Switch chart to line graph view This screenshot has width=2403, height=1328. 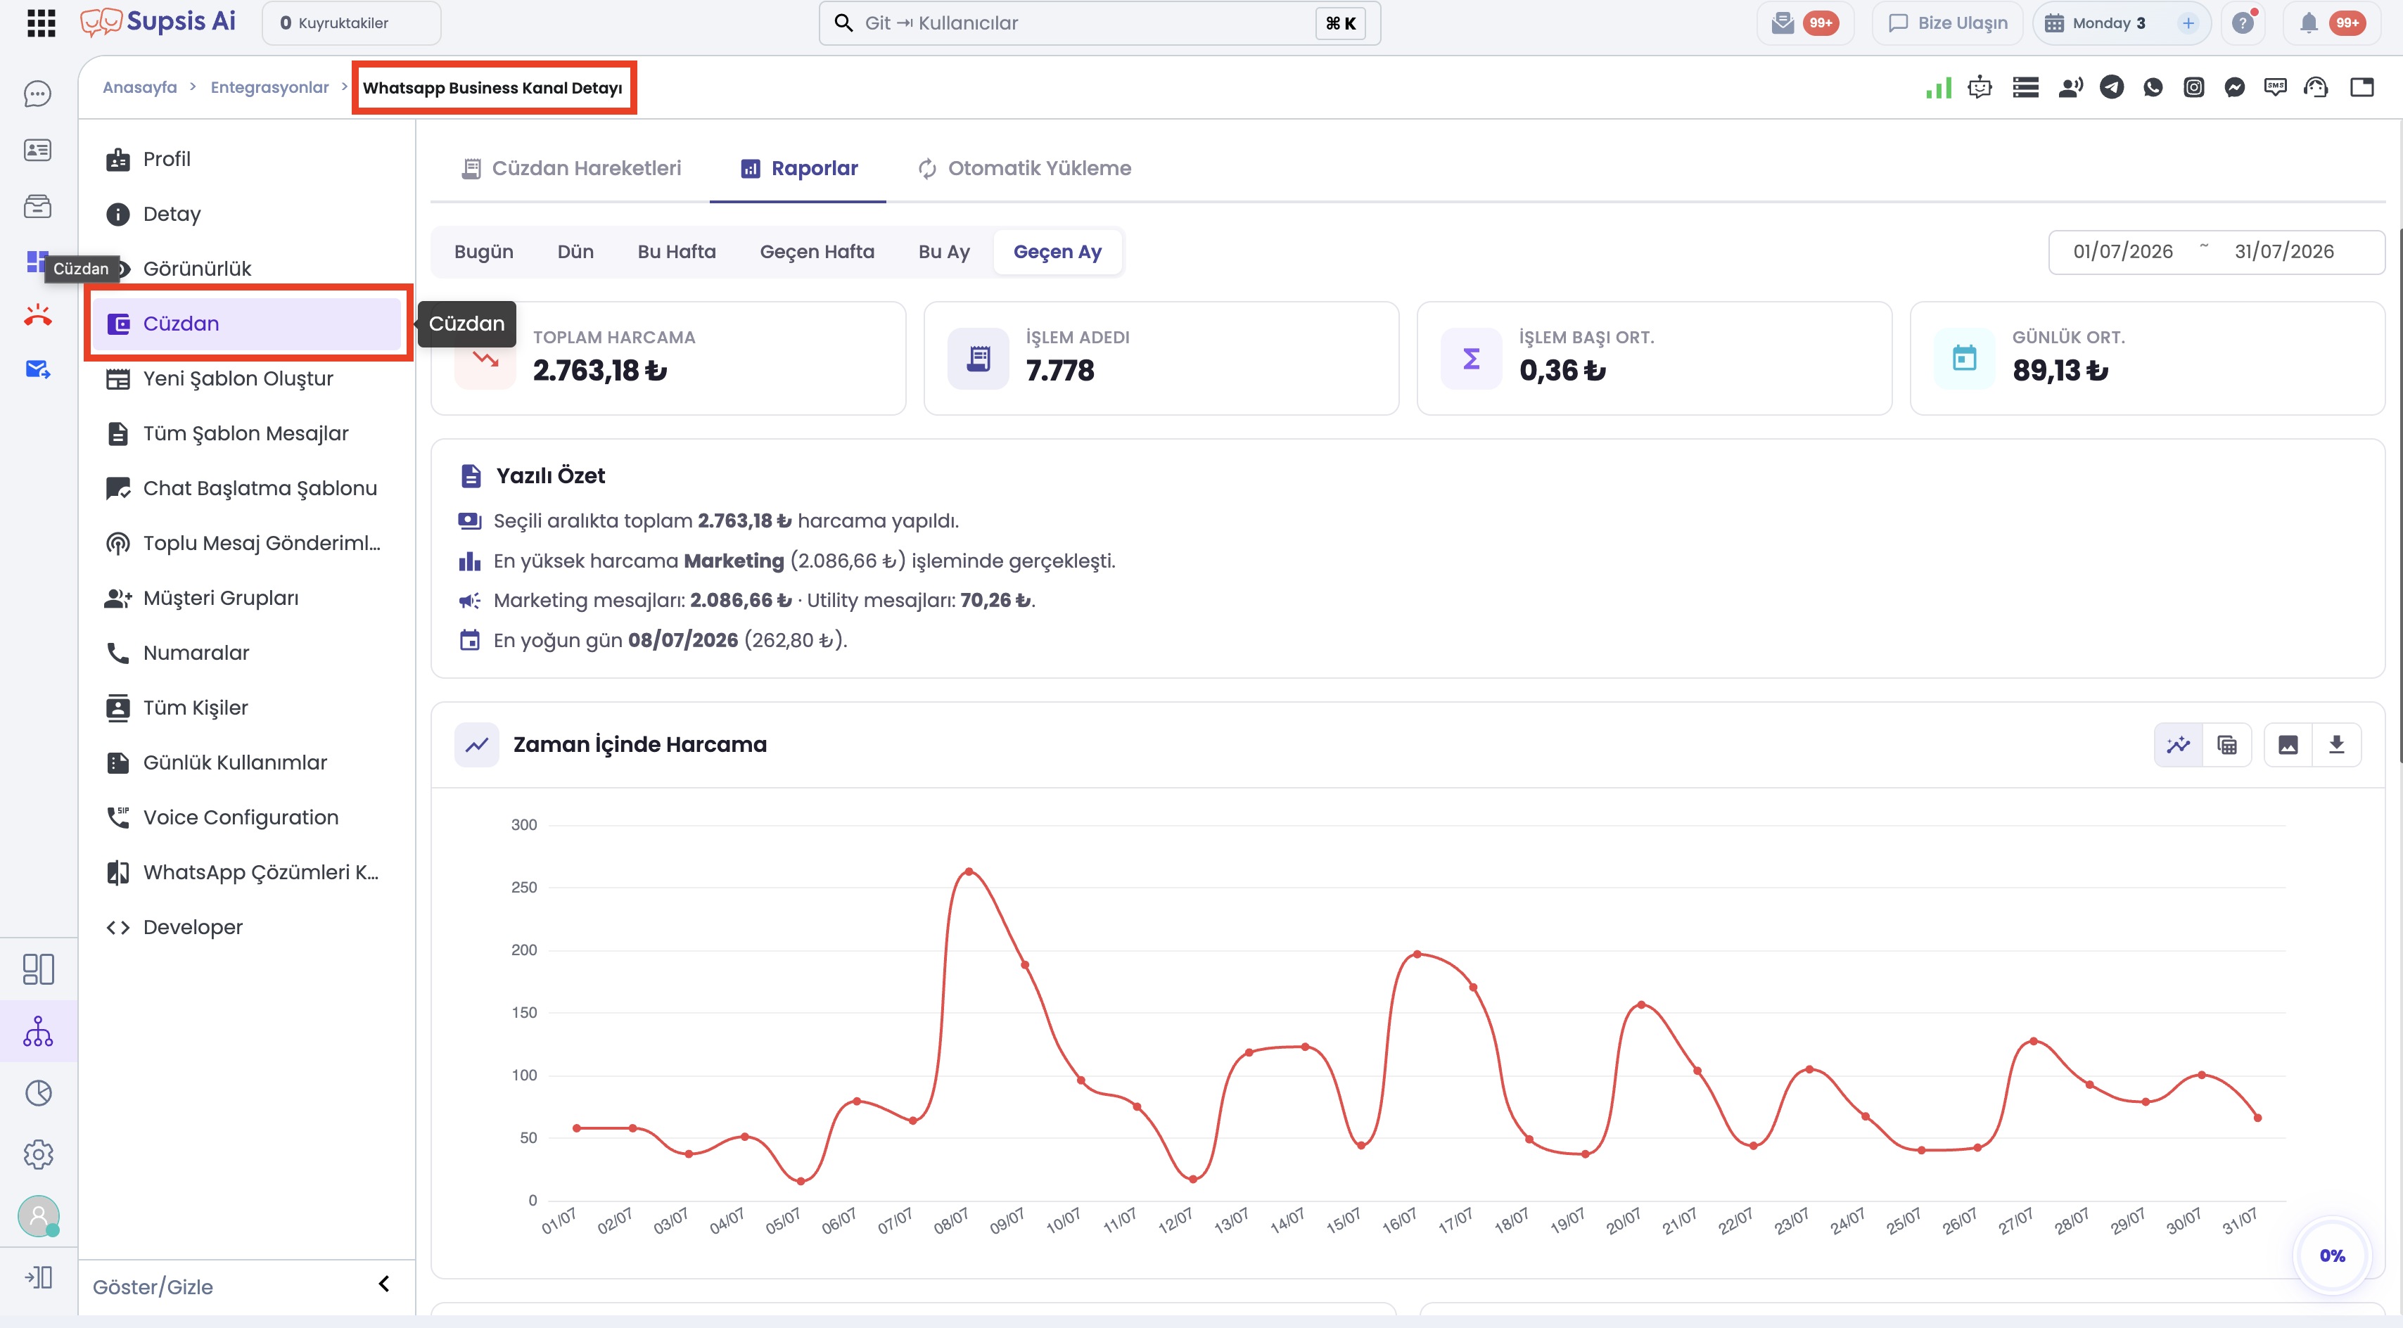click(2179, 744)
